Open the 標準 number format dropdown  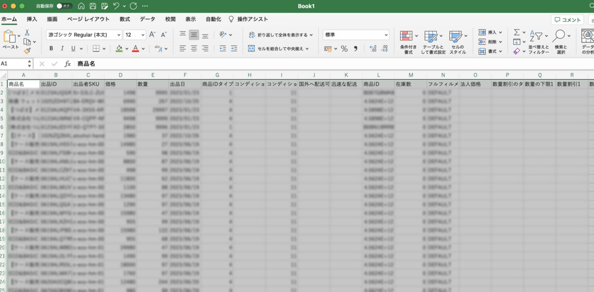355,34
